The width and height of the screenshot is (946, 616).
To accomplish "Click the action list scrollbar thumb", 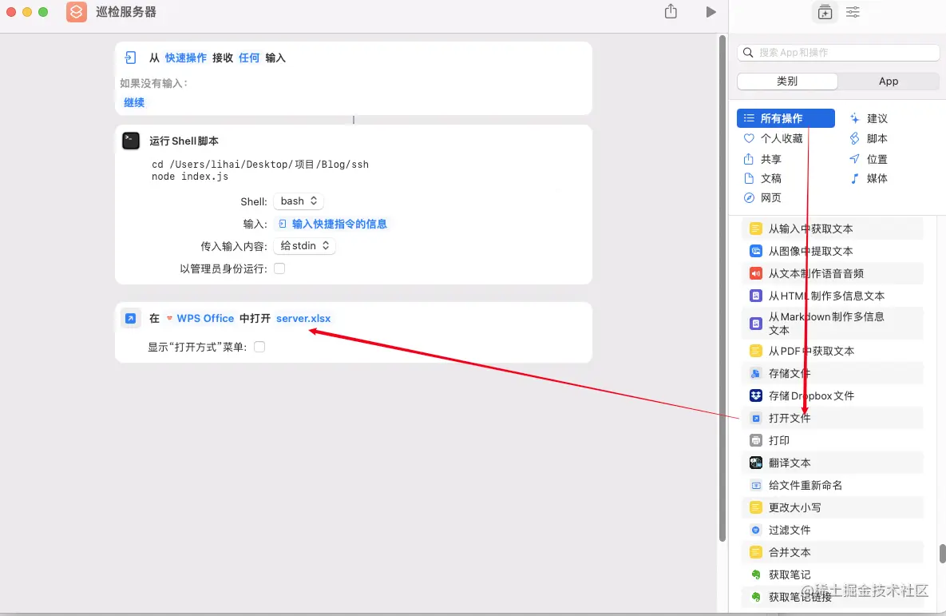I will pos(942,554).
